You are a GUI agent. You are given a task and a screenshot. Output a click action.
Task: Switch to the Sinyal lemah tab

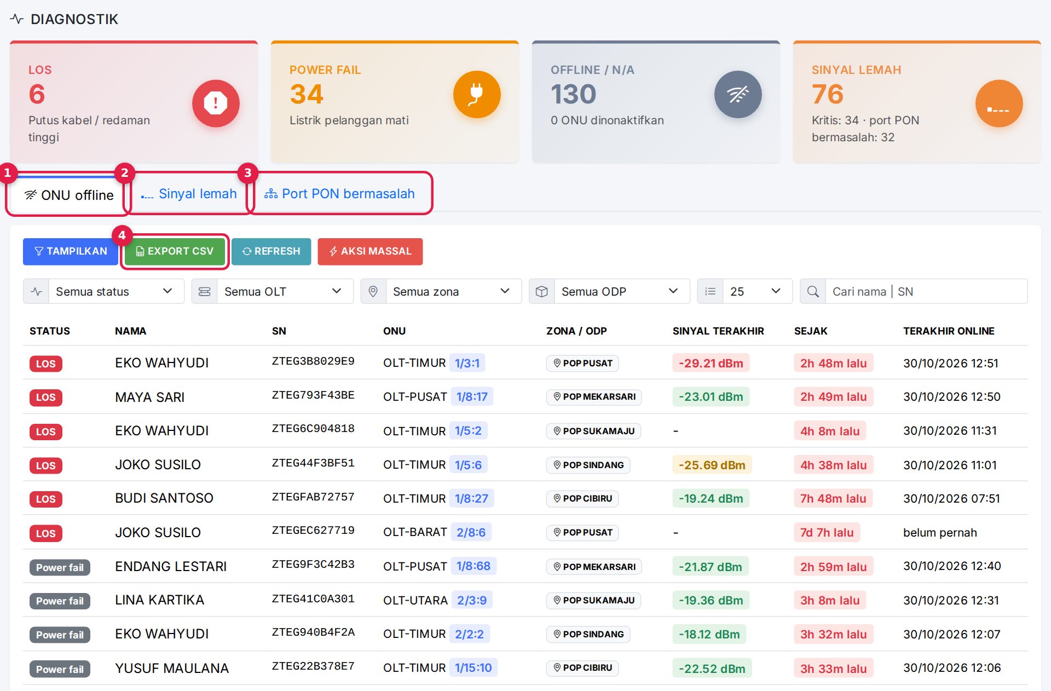coord(189,194)
